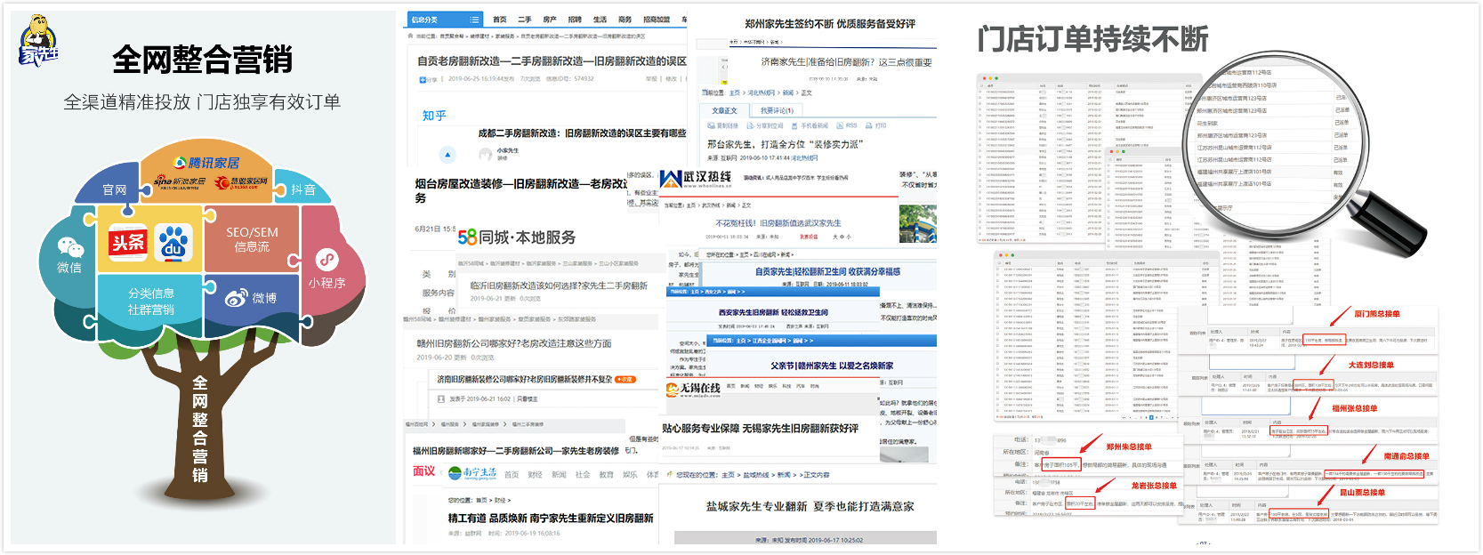Click the 武汉热线 site logo
Image resolution: width=1483 pixels, height=555 pixels.
click(x=697, y=178)
